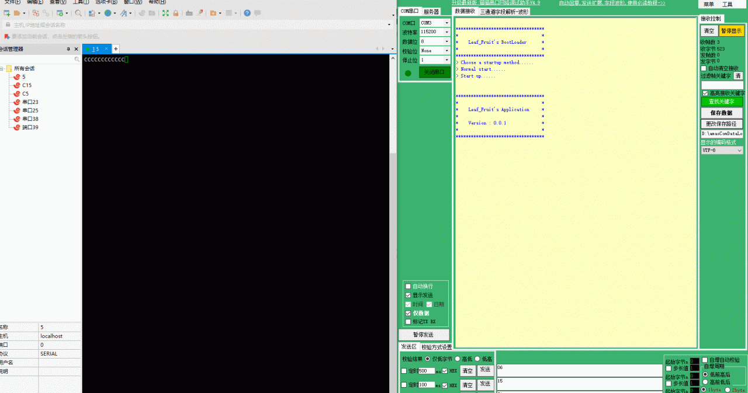Click 暂停发送 pause sending button
Screen dimensions: 748x393
coord(424,335)
